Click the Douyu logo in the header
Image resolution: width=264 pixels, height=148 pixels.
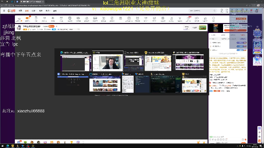click(x=11, y=11)
